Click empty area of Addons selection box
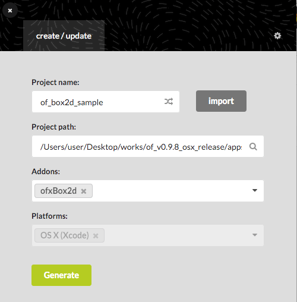Screen dimensions: 297x302 point(170,191)
